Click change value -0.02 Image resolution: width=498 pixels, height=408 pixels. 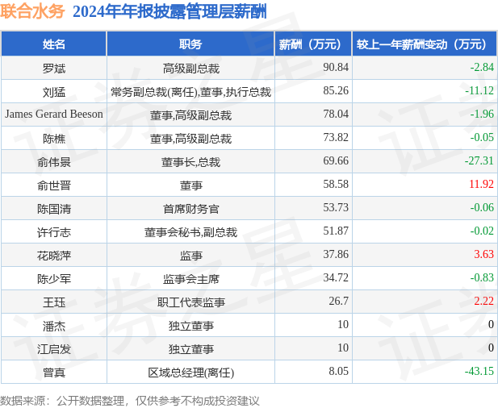482,231
